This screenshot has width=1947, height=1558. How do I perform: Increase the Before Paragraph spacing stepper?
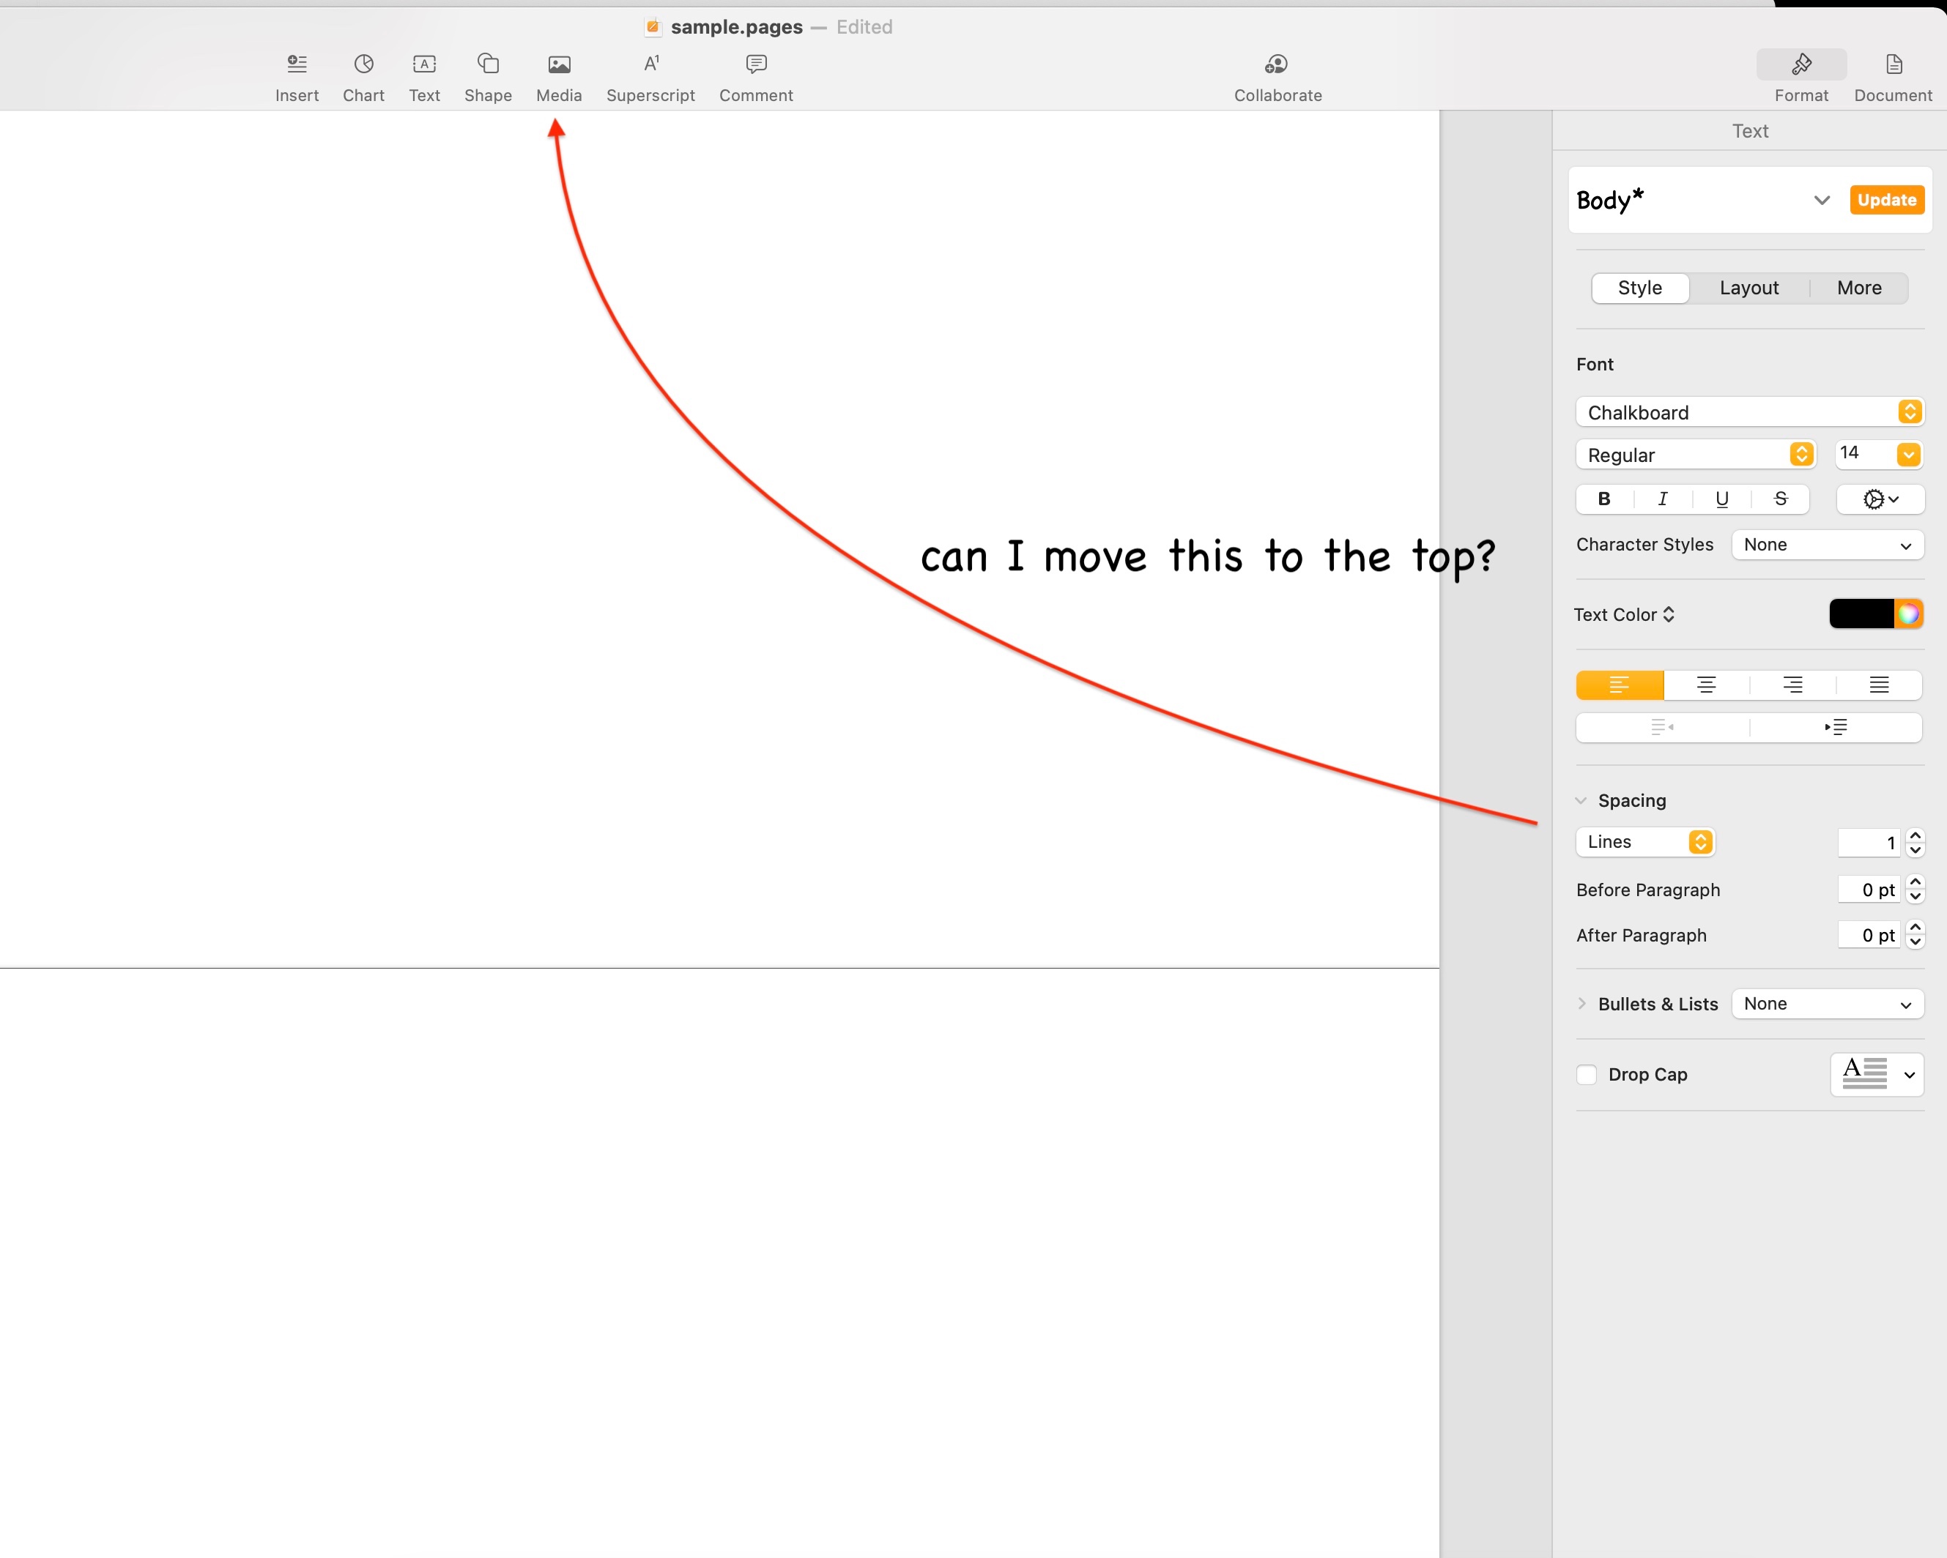pyautogui.click(x=1916, y=882)
